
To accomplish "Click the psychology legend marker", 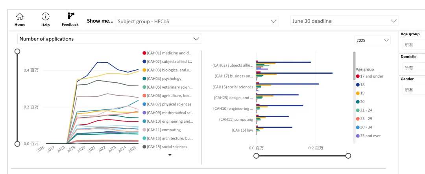I will [144, 79].
